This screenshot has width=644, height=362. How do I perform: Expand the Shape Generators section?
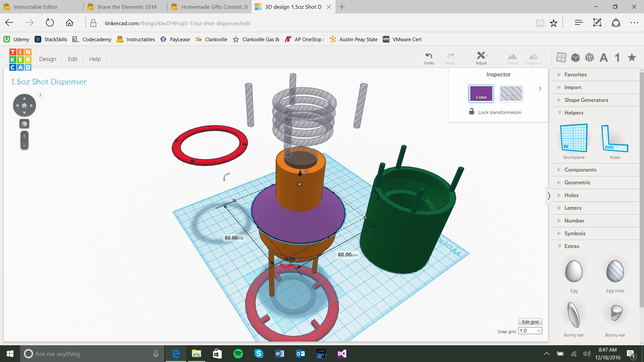coord(586,100)
